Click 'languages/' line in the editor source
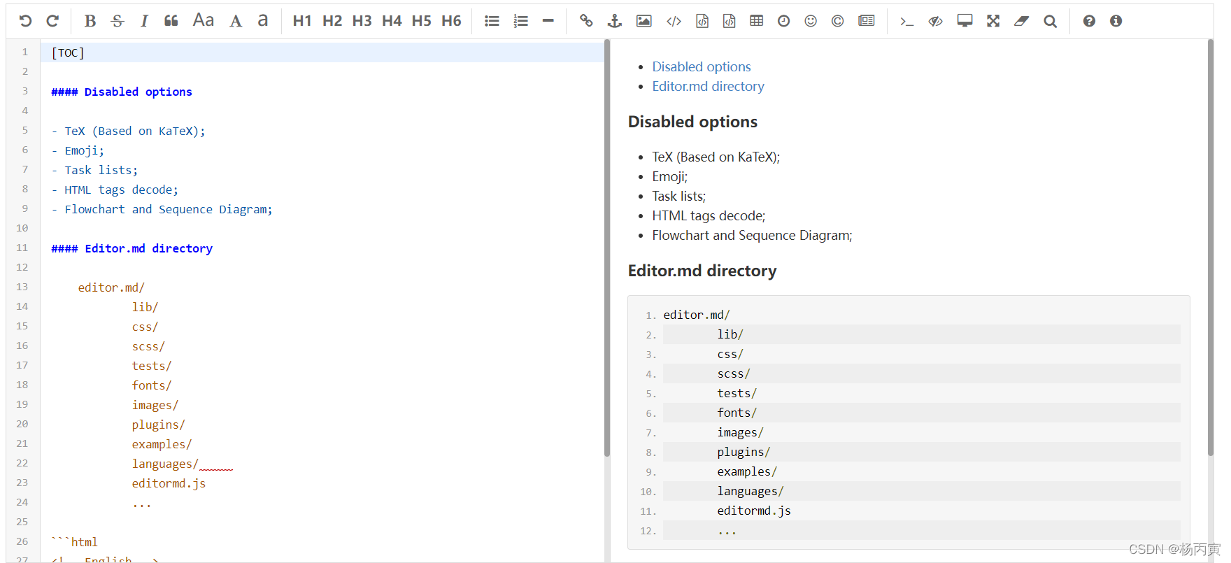This screenshot has height=563, width=1231. [x=165, y=464]
